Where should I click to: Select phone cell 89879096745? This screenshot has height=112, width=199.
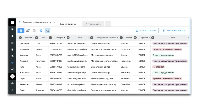[57, 78]
